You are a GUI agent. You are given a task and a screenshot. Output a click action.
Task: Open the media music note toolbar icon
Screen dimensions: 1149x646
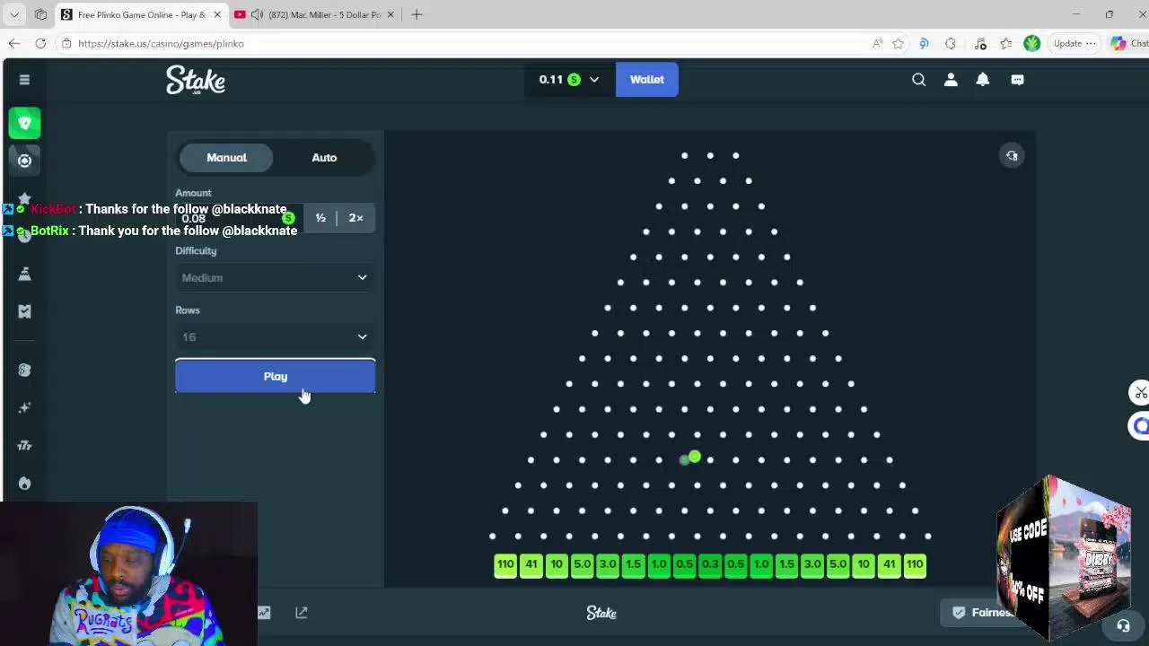[980, 43]
